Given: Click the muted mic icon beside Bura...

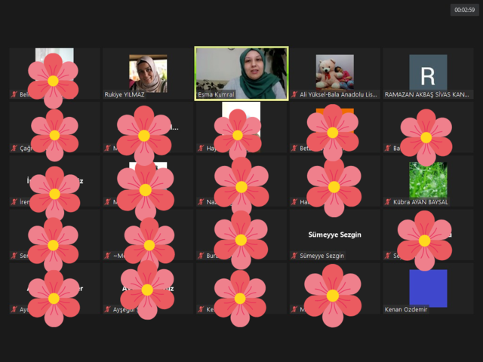Looking at the screenshot, I should (x=201, y=256).
